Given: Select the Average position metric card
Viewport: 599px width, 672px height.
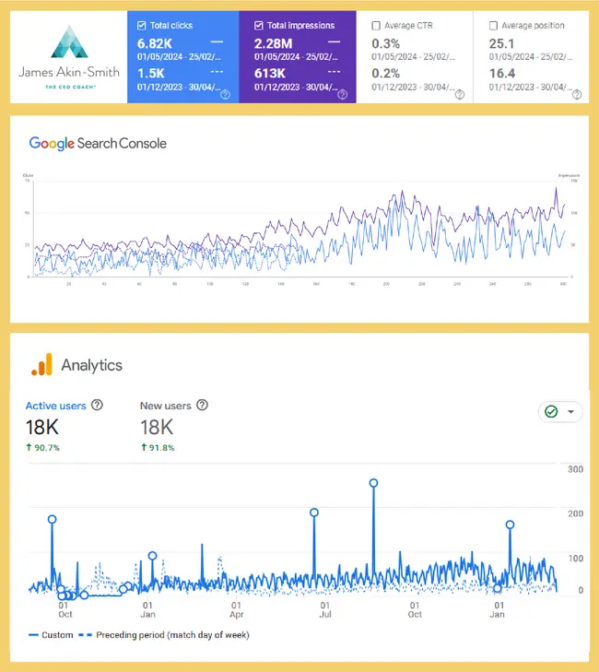Looking at the screenshot, I should point(532,57).
